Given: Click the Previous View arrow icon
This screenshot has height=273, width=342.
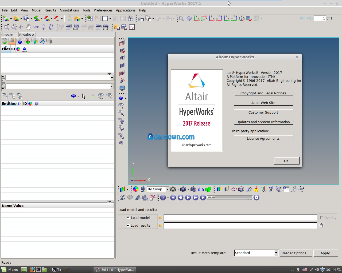Looking at the screenshot, I should [189, 18].
